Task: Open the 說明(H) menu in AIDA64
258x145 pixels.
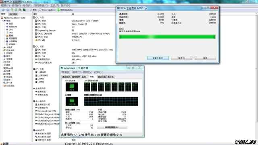Action: point(65,5)
